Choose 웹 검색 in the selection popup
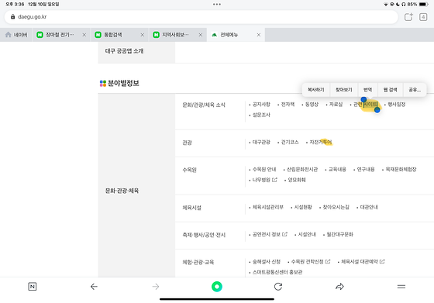 tap(391, 90)
